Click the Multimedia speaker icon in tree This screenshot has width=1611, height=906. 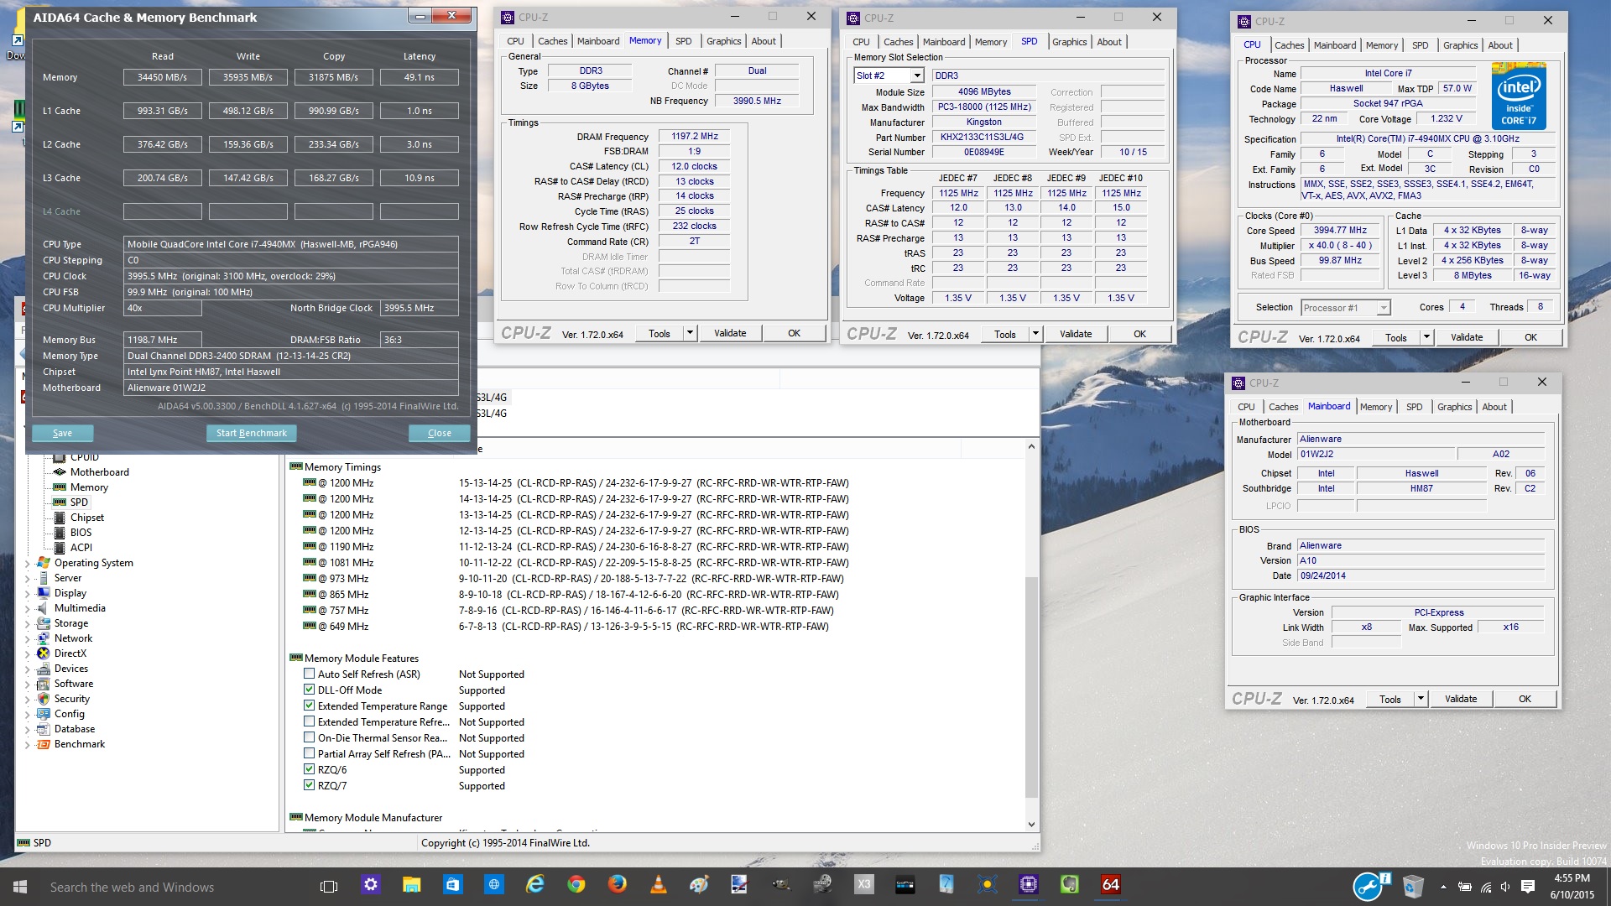tap(44, 608)
